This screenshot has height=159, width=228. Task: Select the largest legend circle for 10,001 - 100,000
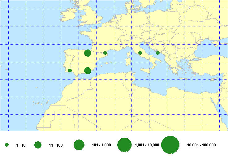click(x=170, y=145)
